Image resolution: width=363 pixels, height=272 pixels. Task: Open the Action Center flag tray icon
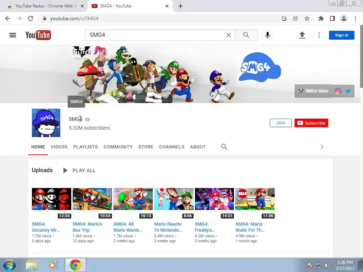click(310, 265)
